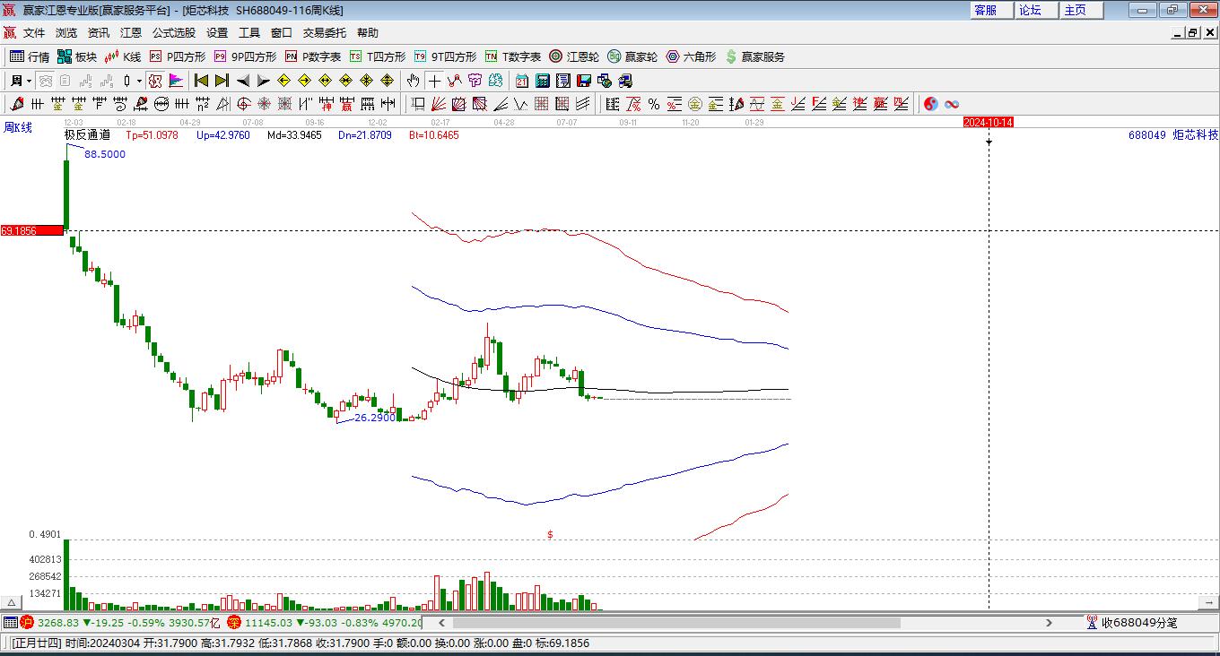
Task: Click the 客服 customer service button
Action: (991, 10)
